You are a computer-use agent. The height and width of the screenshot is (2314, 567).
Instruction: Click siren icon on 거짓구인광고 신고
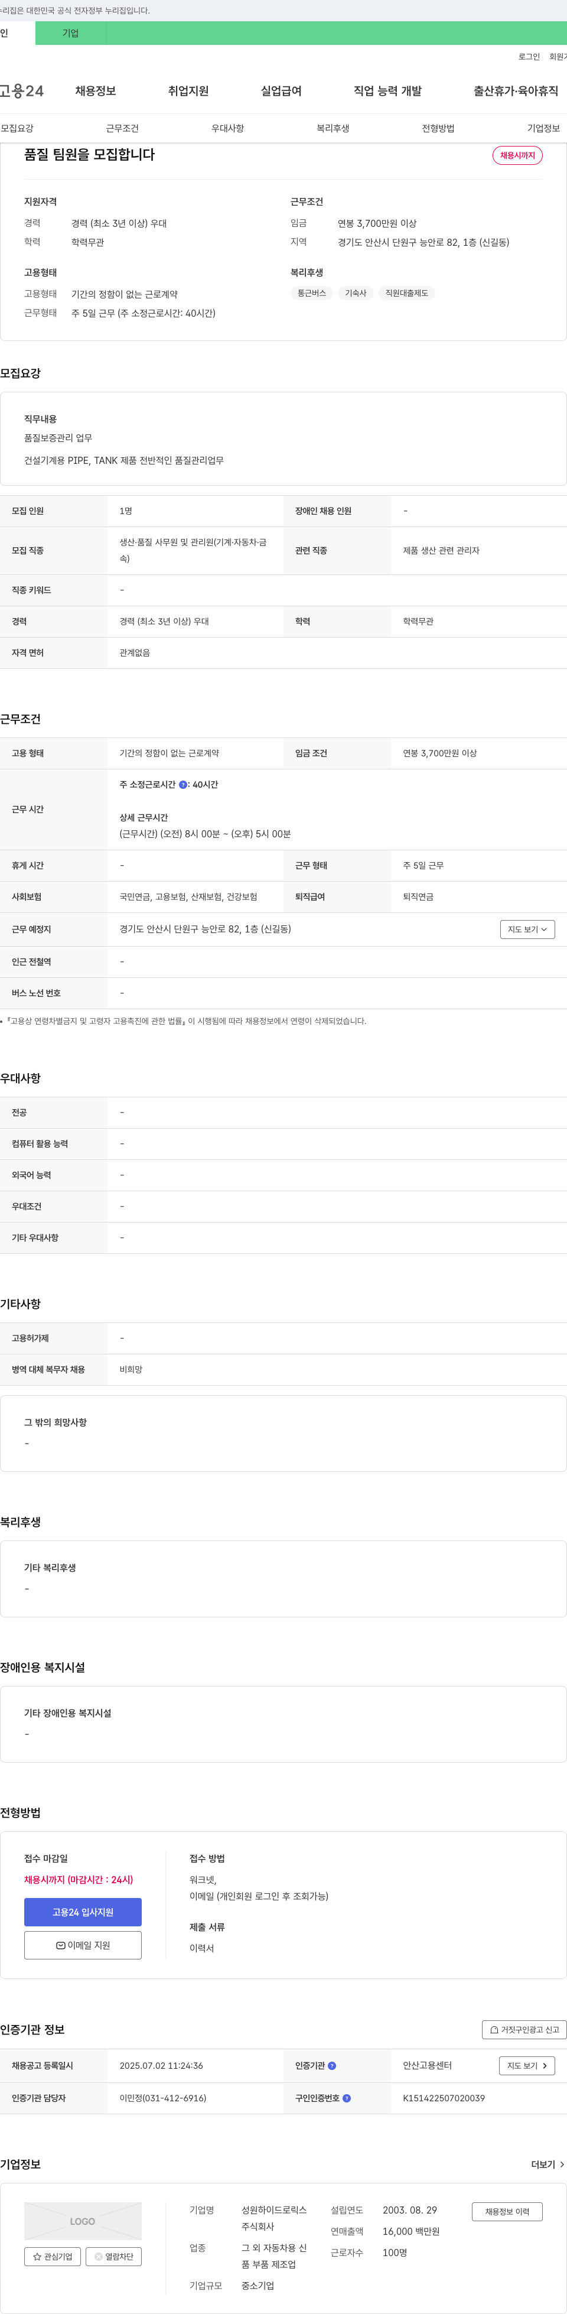(x=494, y=2029)
